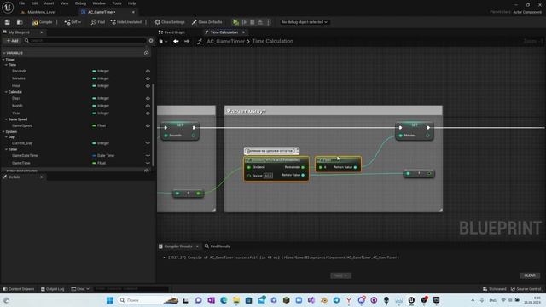The height and width of the screenshot is (307, 546).
Task: Open the Cmd console dropdown
Action: [x=80, y=289]
